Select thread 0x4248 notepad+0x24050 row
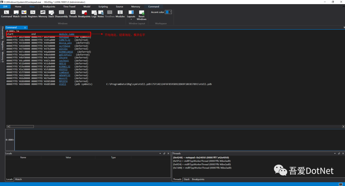 pos(201,157)
